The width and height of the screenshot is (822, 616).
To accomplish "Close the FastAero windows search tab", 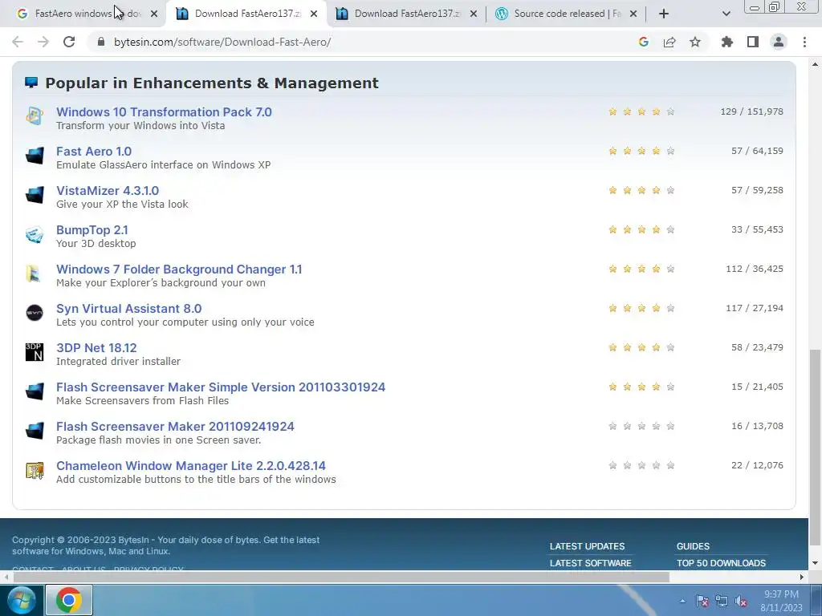I will pos(154,14).
